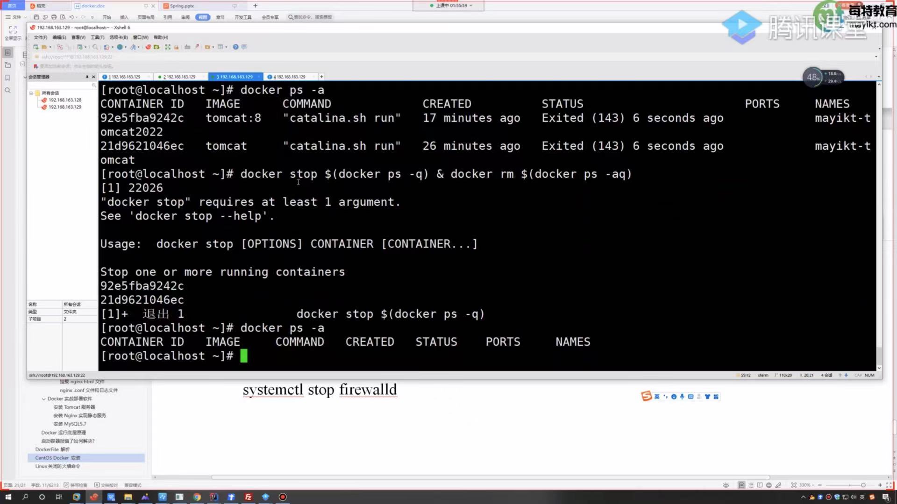Click the Xshell fullscreen toggle icon
This screenshot has height=504, width=897.
pos(168,47)
